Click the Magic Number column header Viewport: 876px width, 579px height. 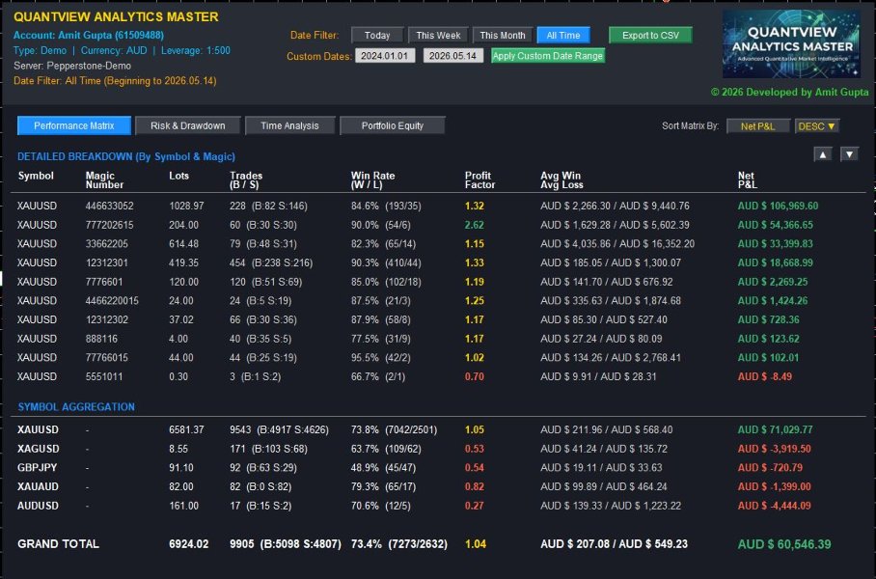104,179
